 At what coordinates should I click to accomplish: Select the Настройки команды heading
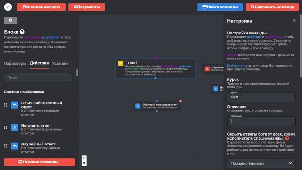click(x=247, y=33)
